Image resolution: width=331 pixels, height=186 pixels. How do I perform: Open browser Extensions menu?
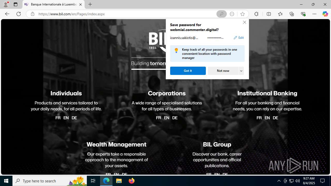pyautogui.click(x=256, y=14)
